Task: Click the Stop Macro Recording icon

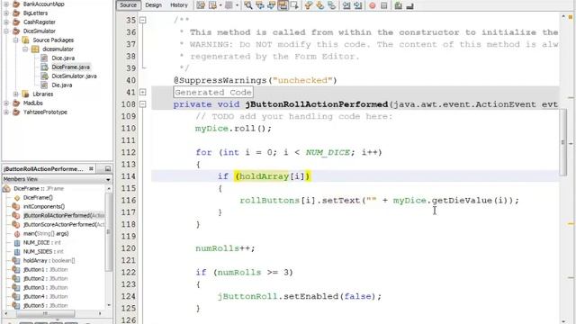Action: click(x=384, y=5)
